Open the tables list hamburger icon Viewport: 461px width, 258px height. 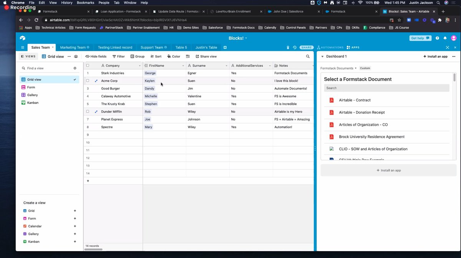coord(23,48)
